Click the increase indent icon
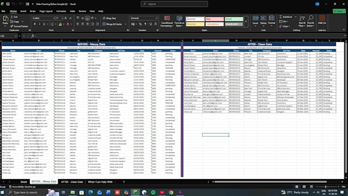This screenshot has height=196, width=348. click(x=97, y=24)
